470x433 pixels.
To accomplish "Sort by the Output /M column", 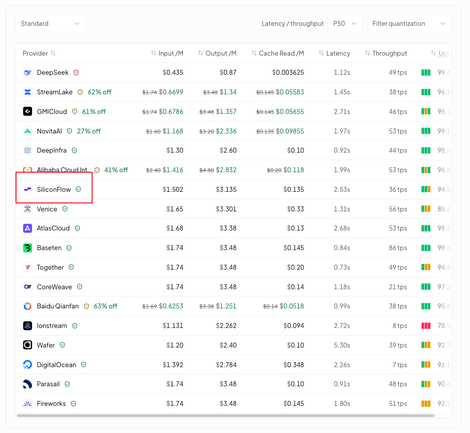I will pyautogui.click(x=217, y=53).
